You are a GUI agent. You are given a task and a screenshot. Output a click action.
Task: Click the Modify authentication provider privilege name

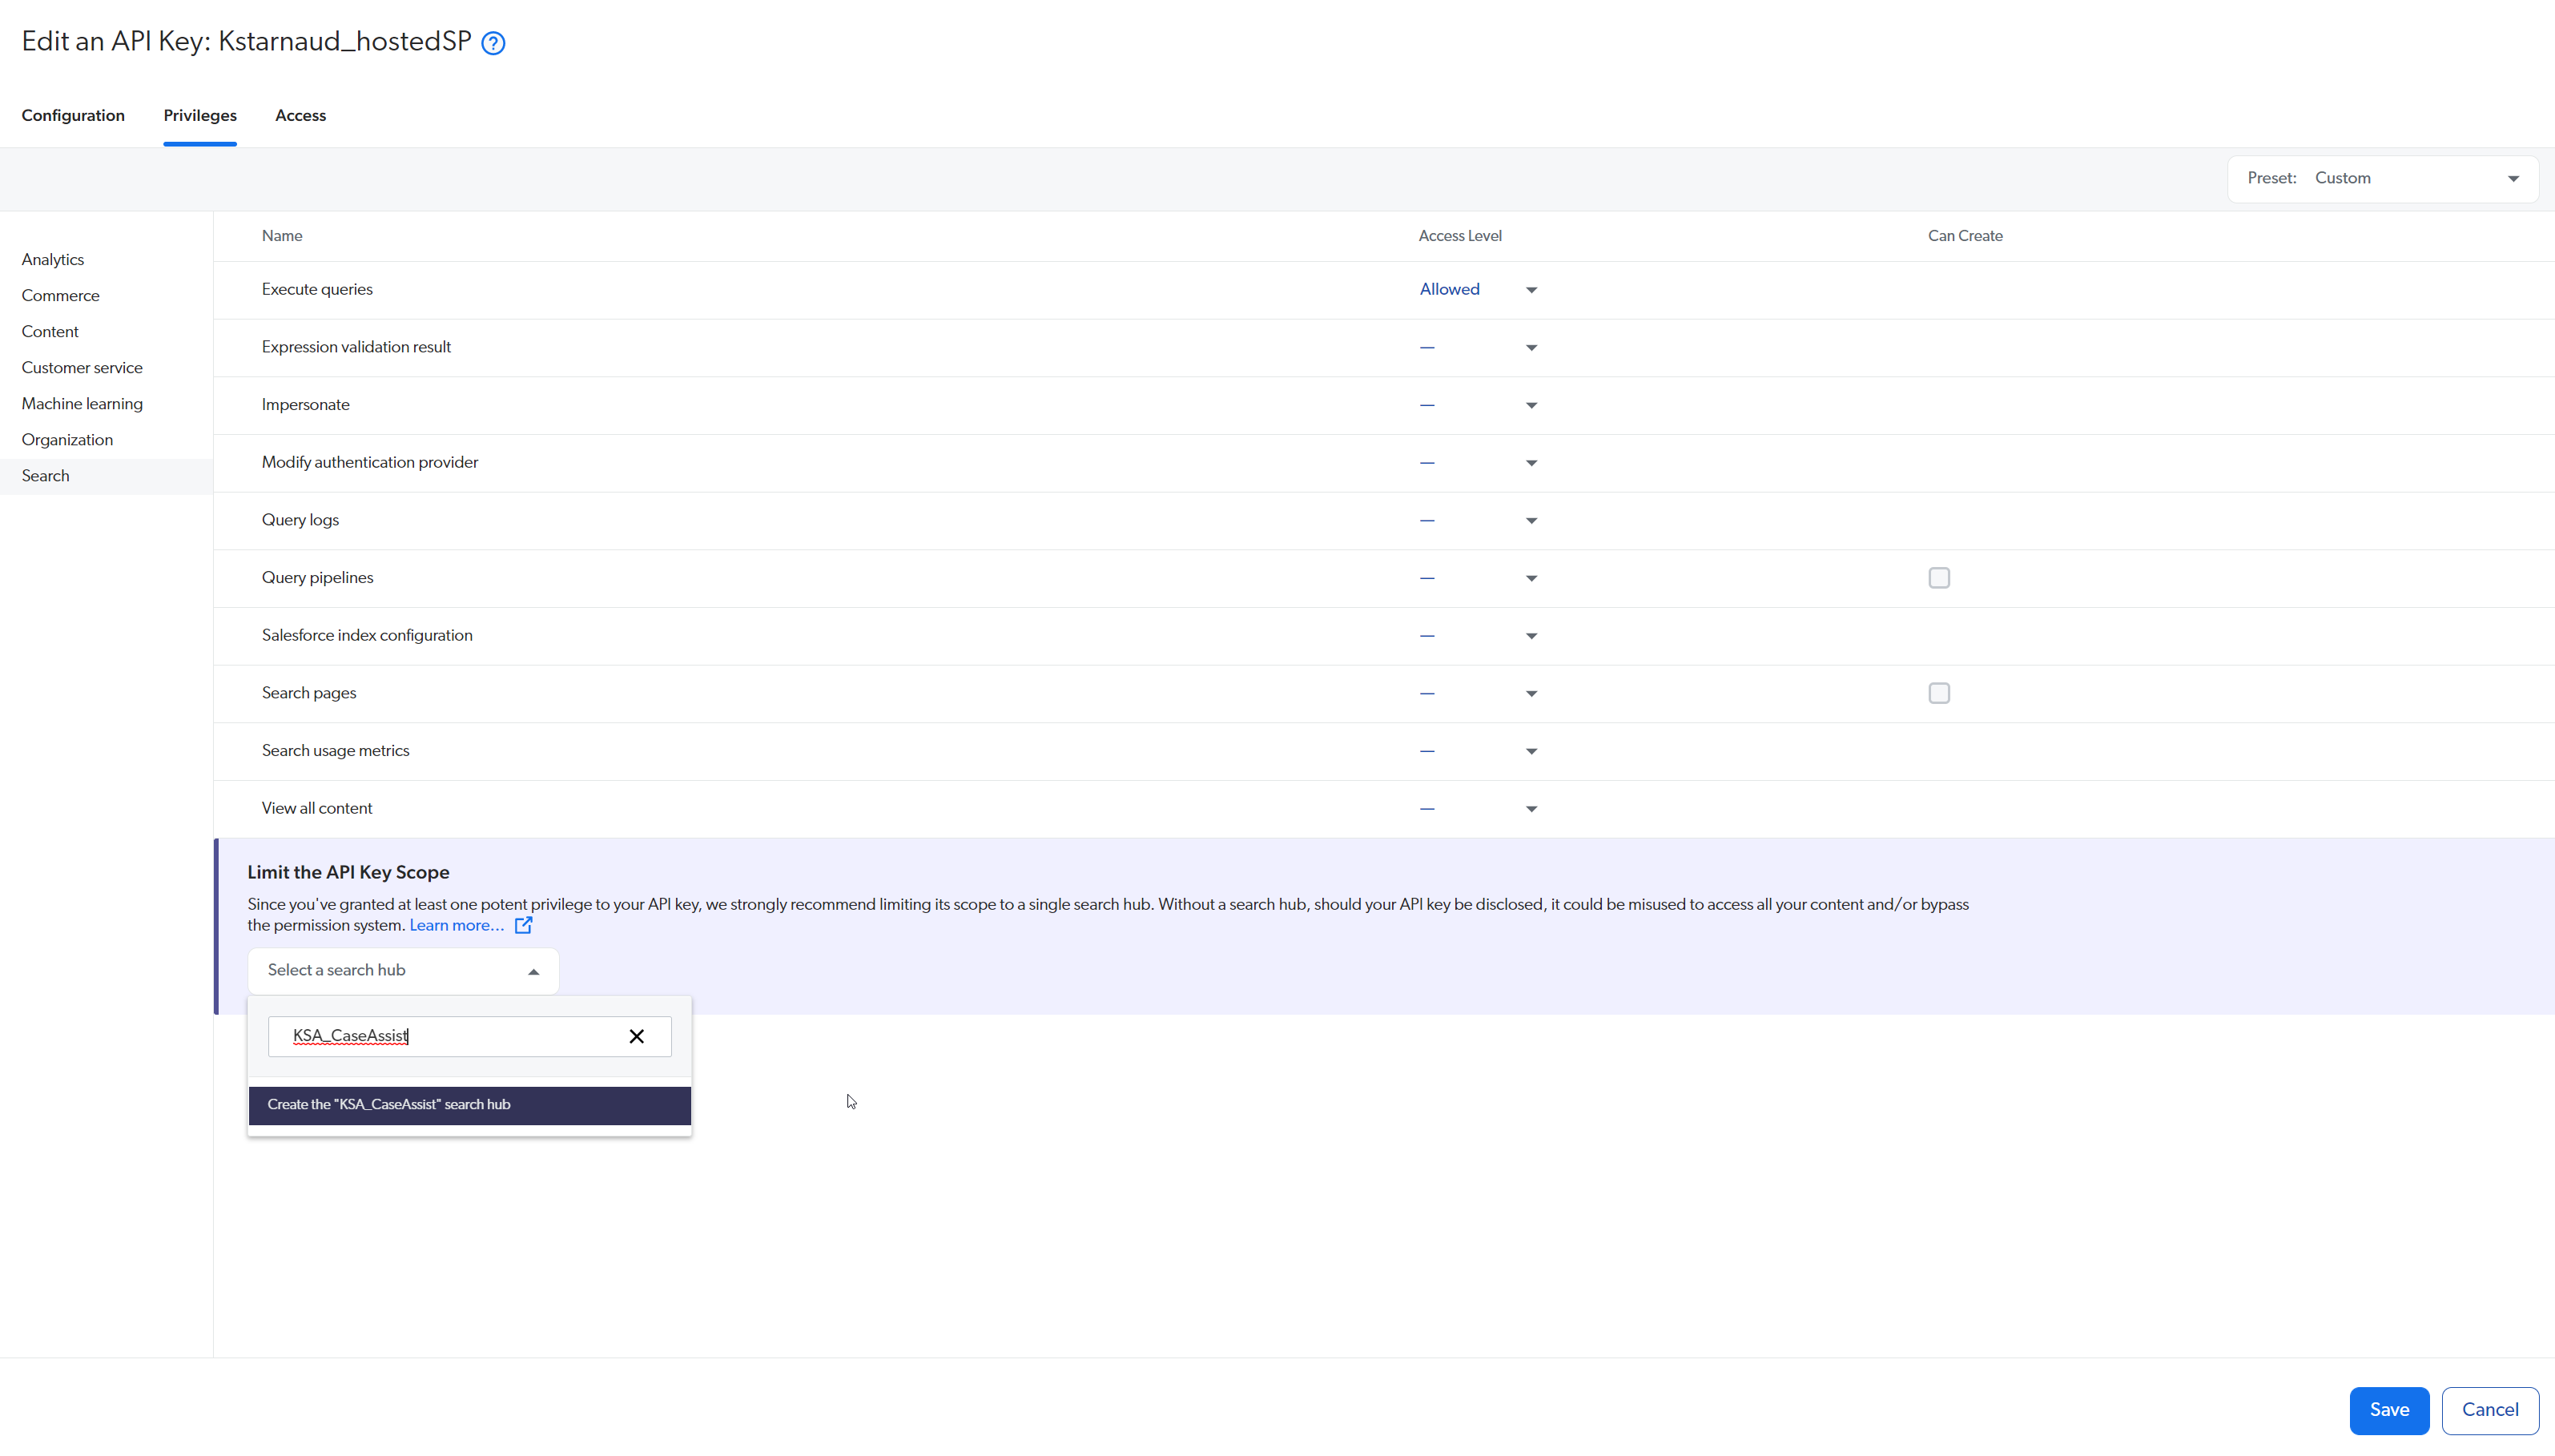[x=370, y=463]
